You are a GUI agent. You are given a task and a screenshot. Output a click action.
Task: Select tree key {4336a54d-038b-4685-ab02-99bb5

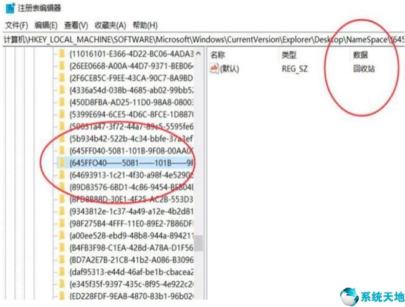[131, 90]
